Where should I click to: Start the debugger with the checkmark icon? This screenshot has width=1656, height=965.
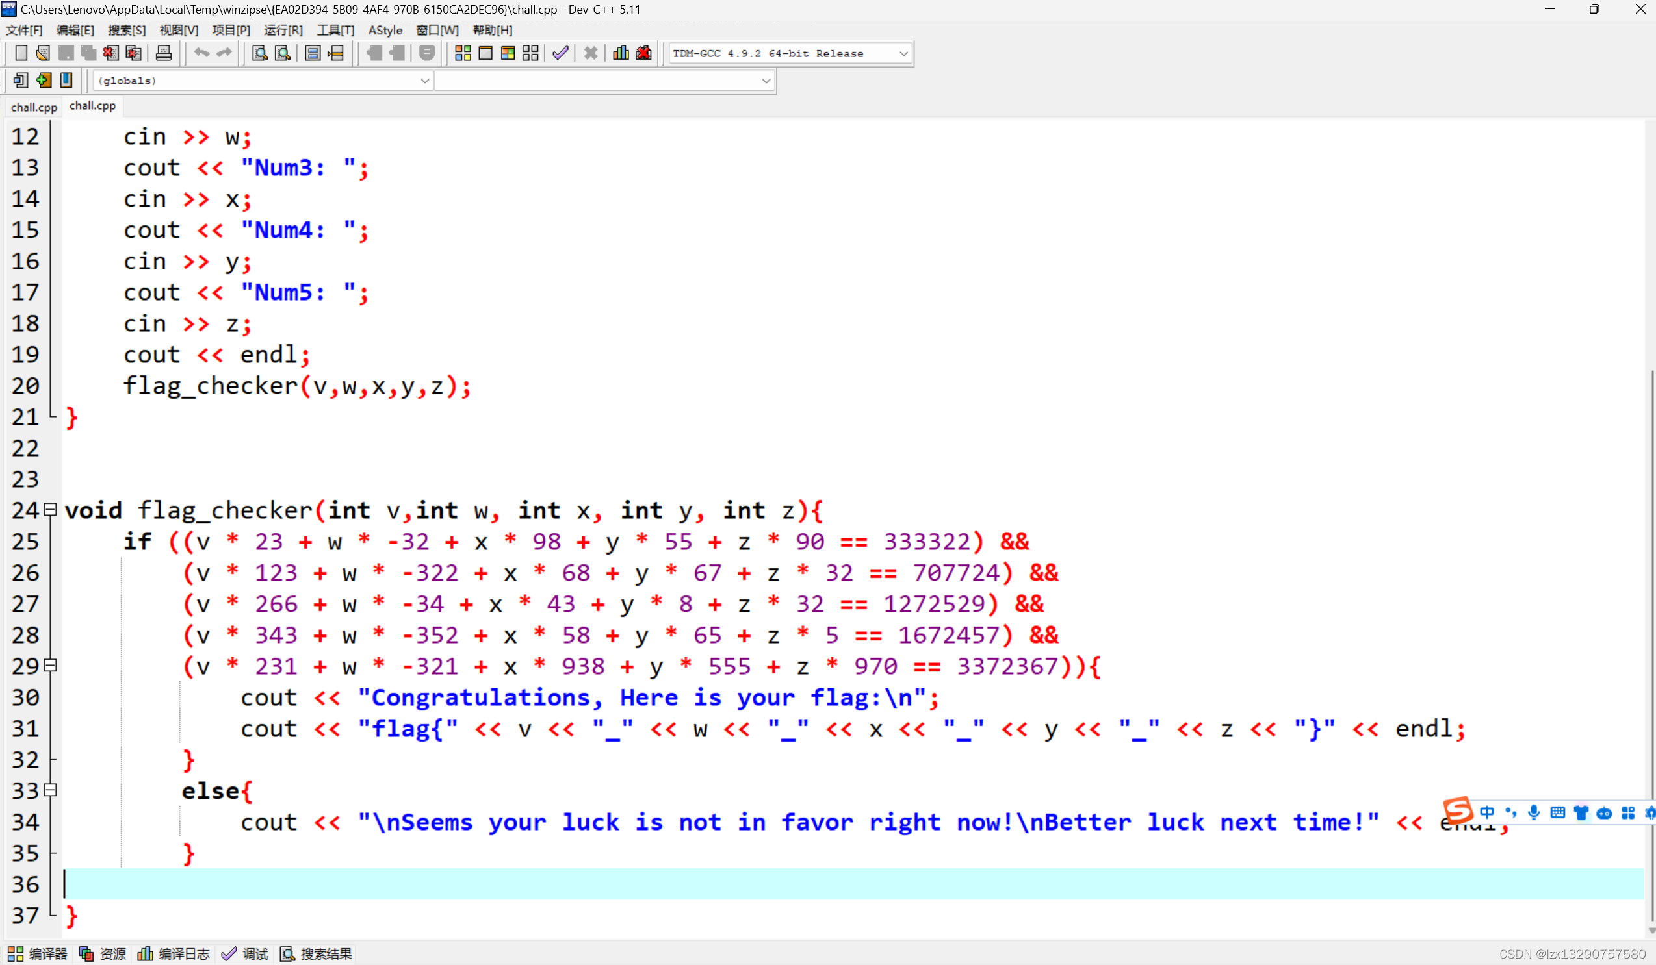point(560,53)
